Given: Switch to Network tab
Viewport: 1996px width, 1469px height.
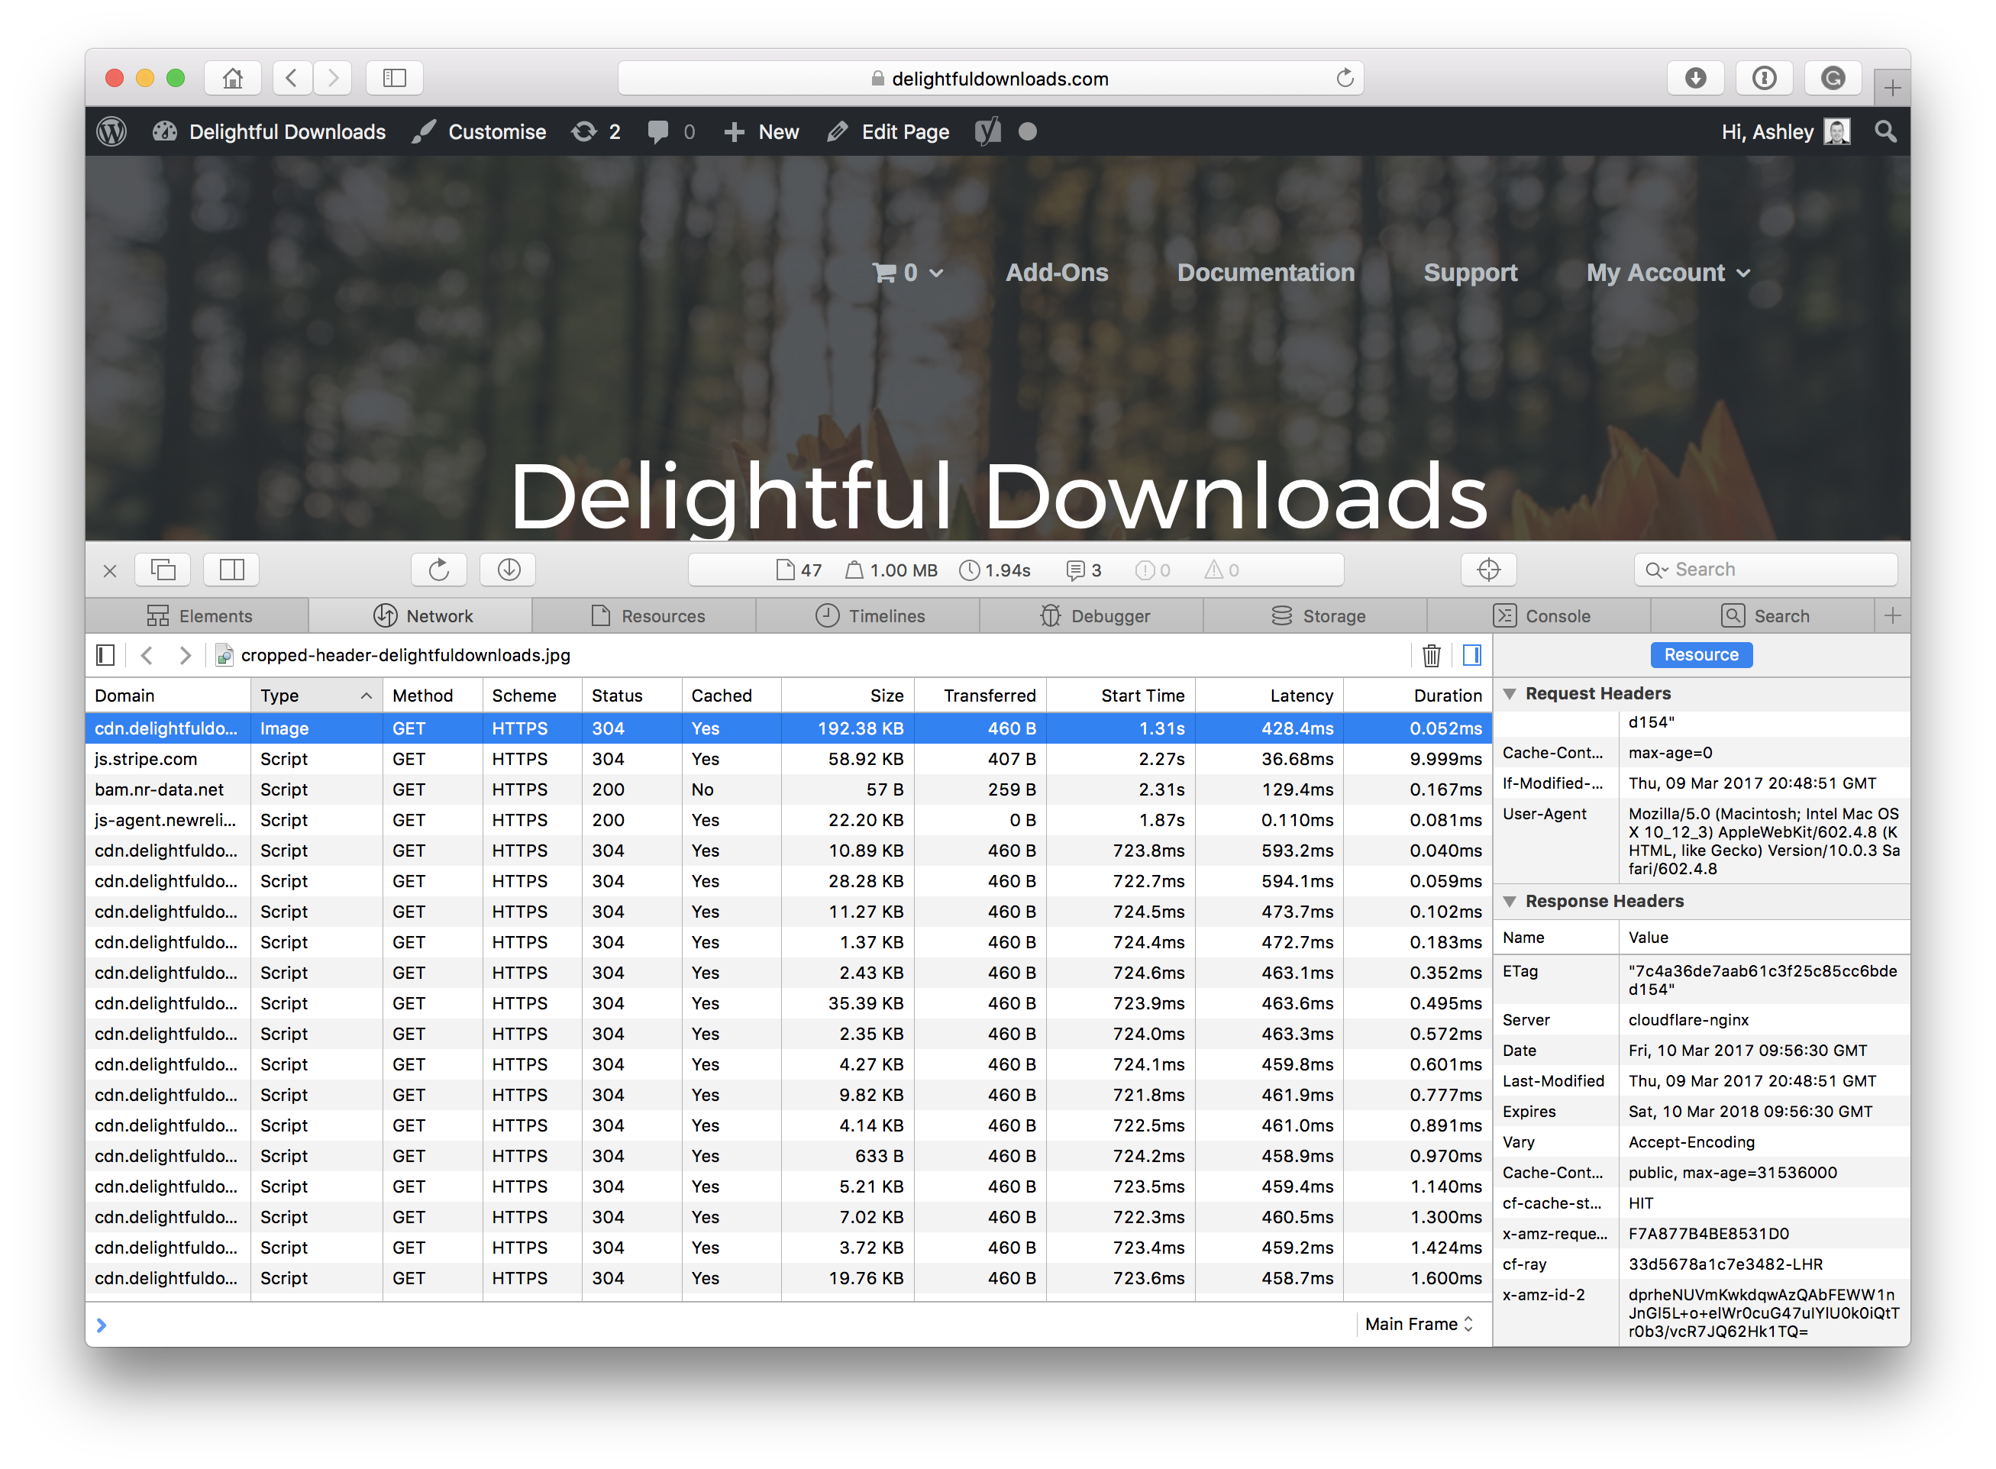Looking at the screenshot, I should coord(422,615).
